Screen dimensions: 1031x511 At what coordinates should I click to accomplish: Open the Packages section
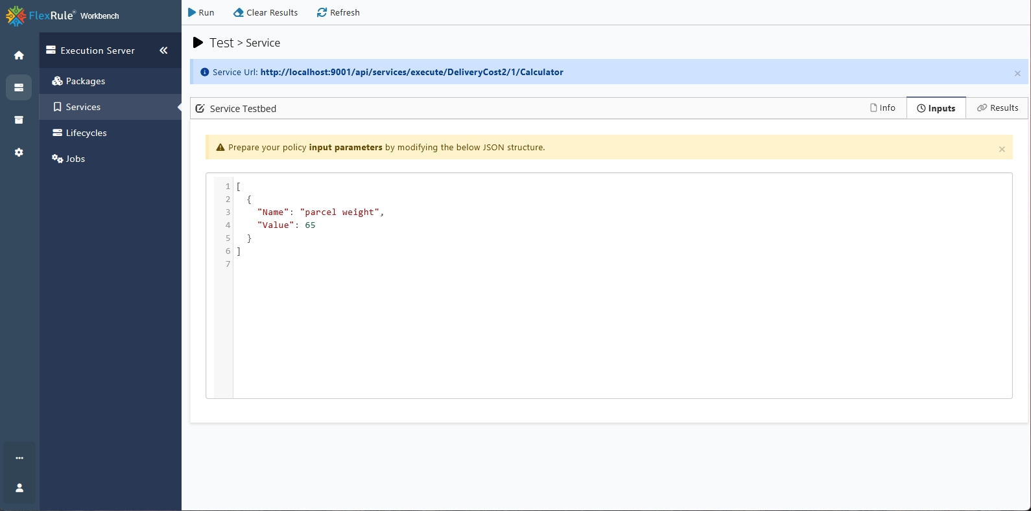(x=110, y=81)
